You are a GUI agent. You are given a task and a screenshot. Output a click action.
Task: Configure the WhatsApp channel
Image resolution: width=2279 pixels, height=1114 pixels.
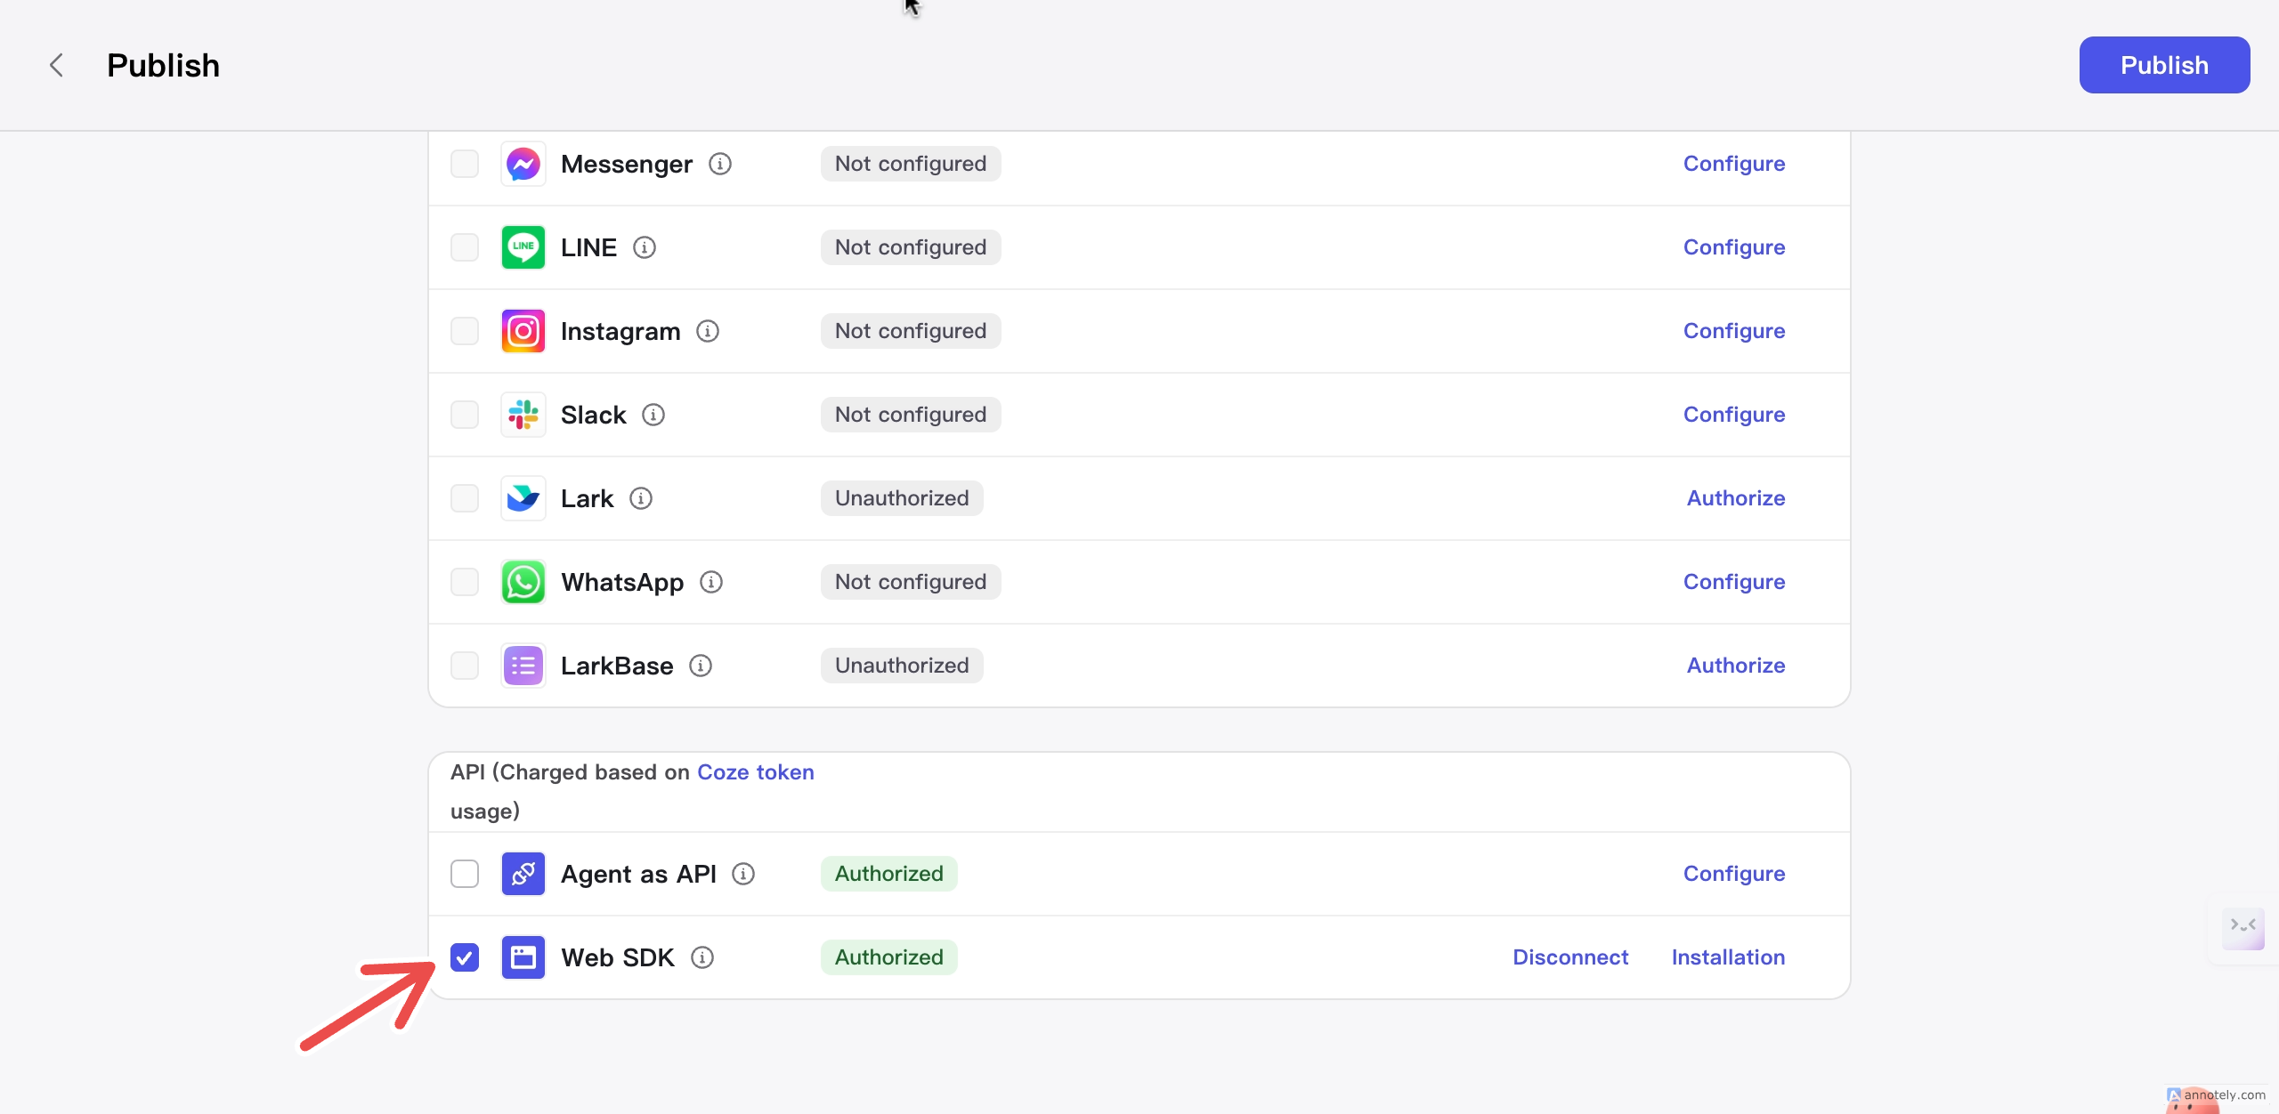point(1733,582)
